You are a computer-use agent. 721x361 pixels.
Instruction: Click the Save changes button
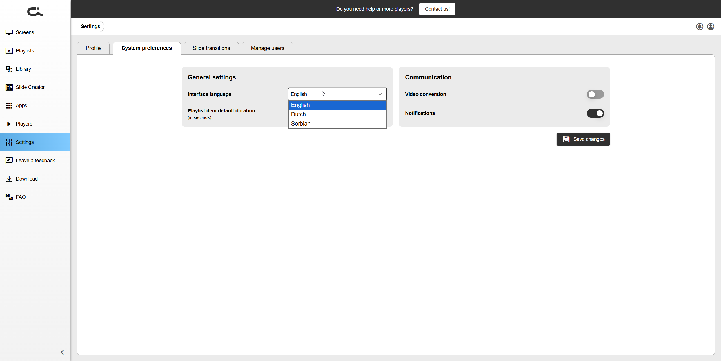tap(583, 139)
